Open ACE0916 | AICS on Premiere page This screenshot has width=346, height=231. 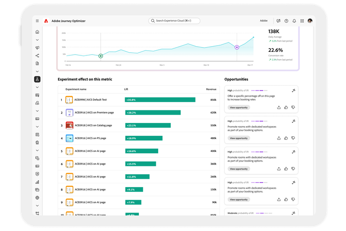point(94,113)
